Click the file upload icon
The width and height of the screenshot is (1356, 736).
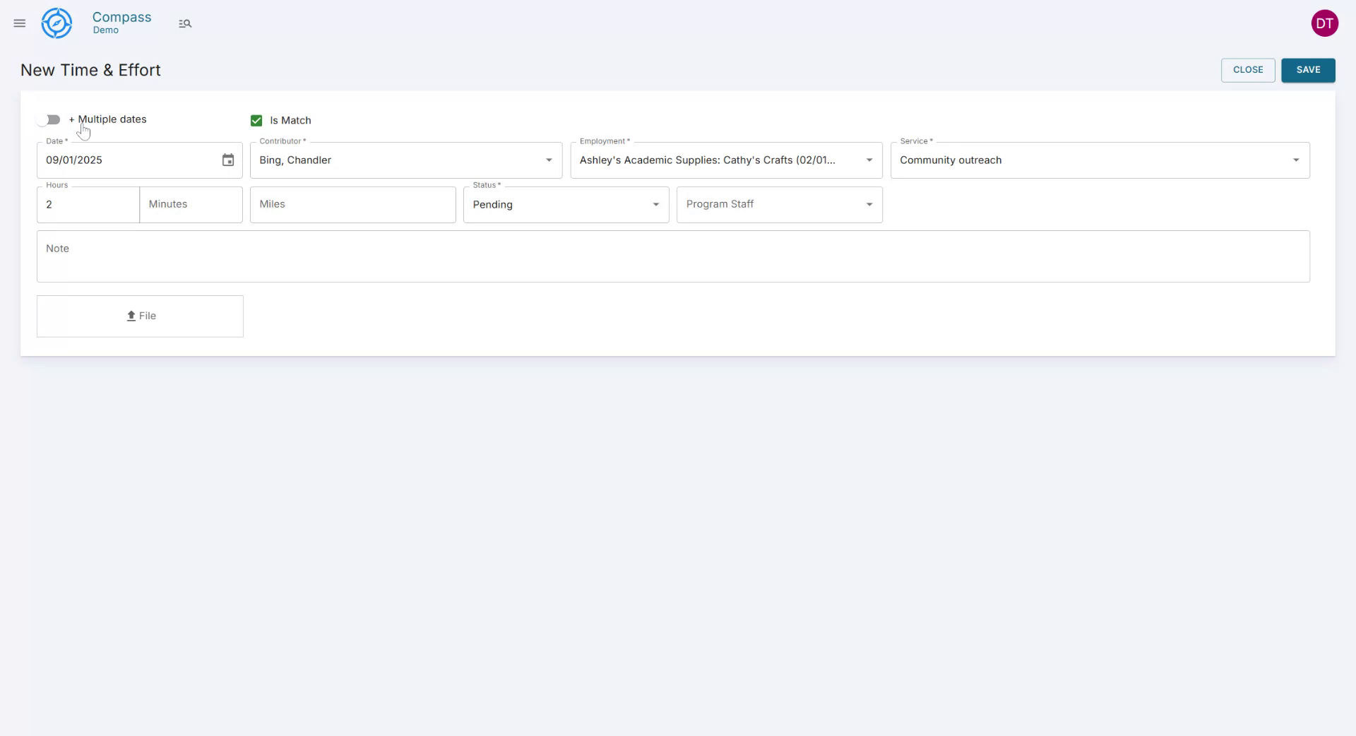coord(130,316)
